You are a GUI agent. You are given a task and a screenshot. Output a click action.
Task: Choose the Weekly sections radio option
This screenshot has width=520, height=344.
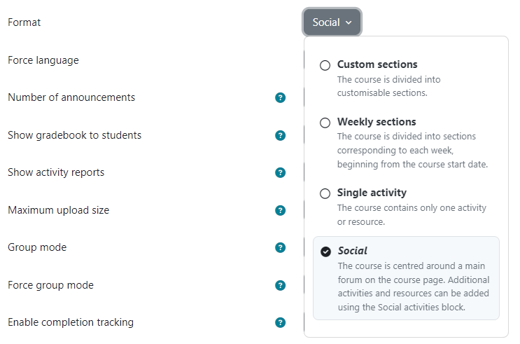pos(325,123)
